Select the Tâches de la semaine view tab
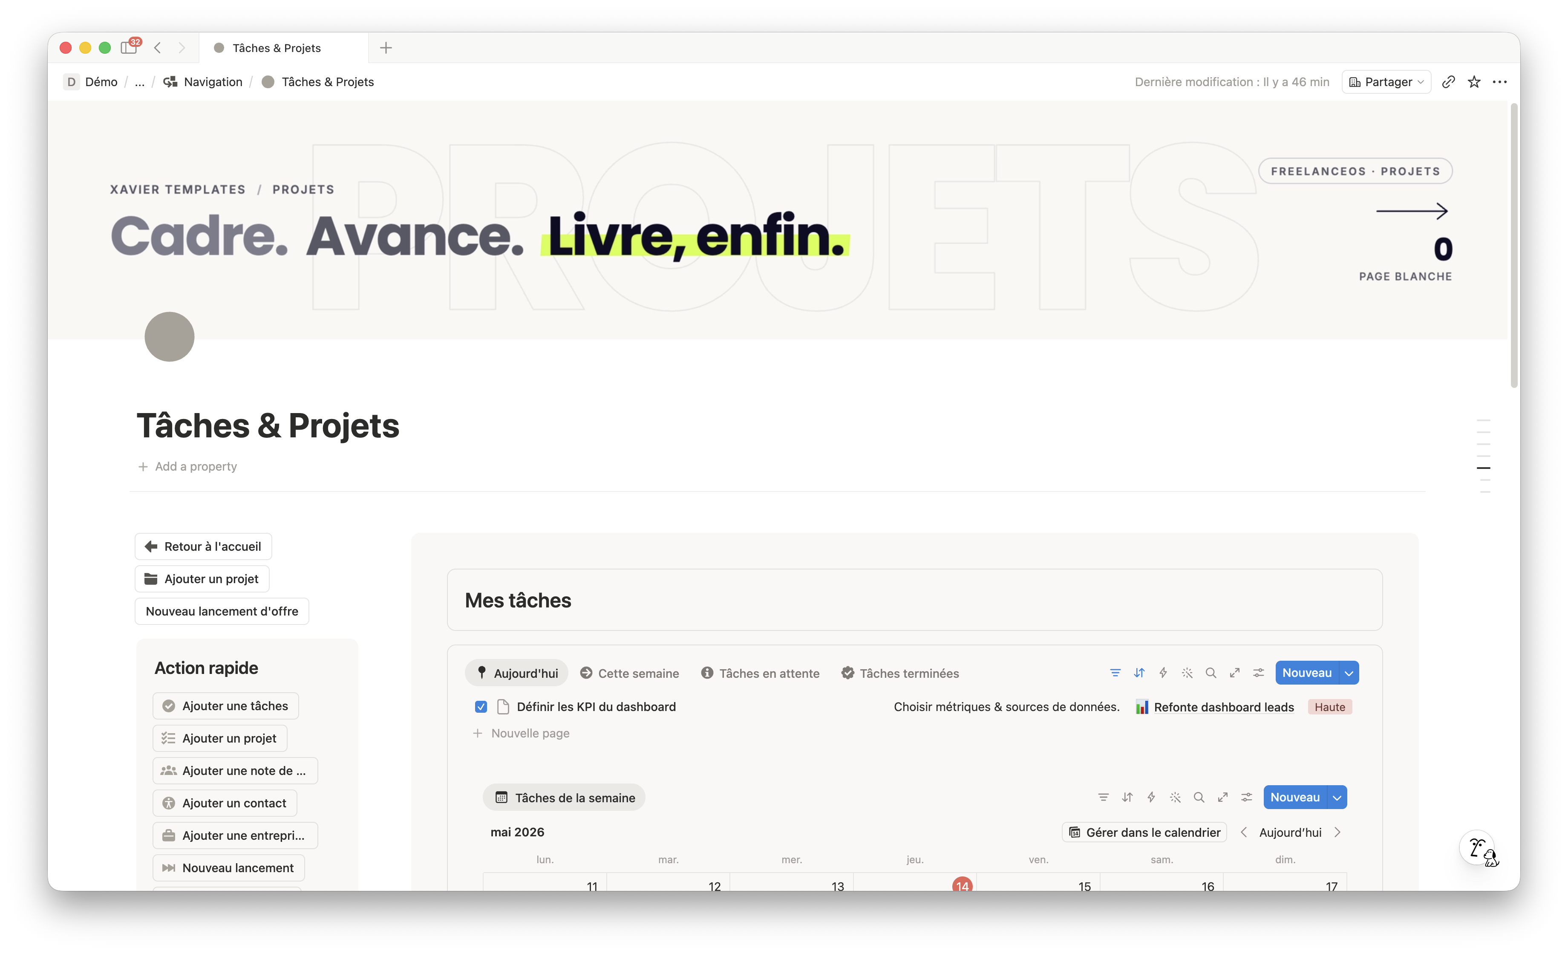 point(565,797)
